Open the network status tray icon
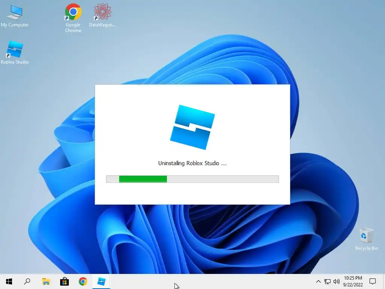This screenshot has height=289, width=385. tap(327, 281)
